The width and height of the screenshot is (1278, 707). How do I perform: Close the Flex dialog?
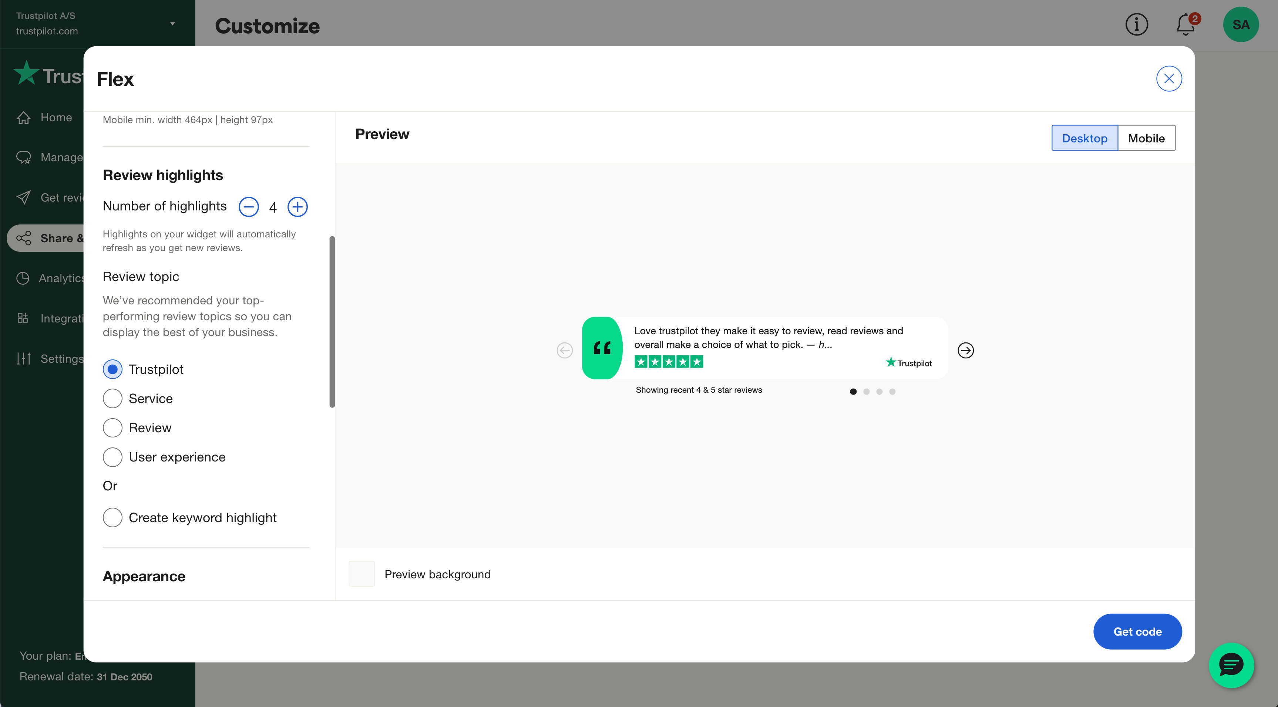[1169, 79]
